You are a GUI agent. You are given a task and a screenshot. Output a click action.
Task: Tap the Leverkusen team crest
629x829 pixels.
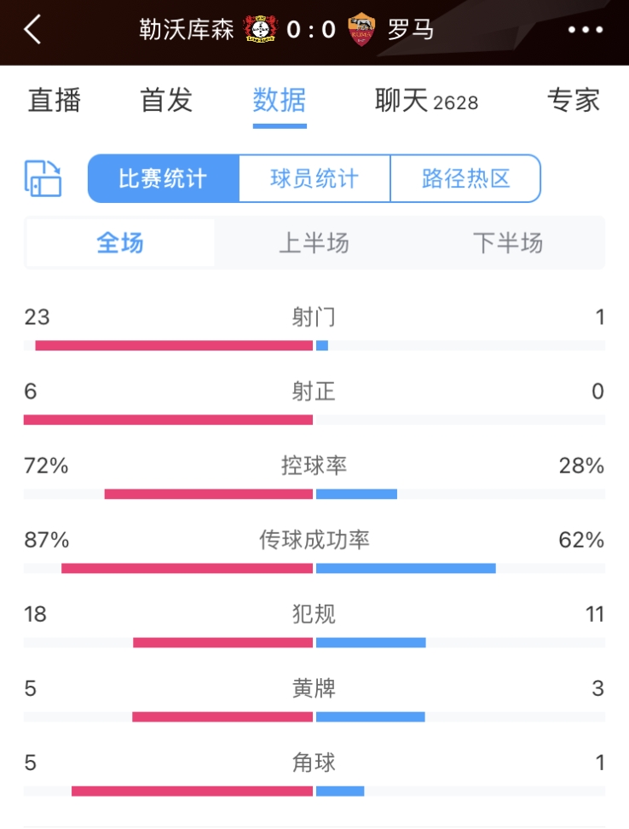click(x=260, y=30)
